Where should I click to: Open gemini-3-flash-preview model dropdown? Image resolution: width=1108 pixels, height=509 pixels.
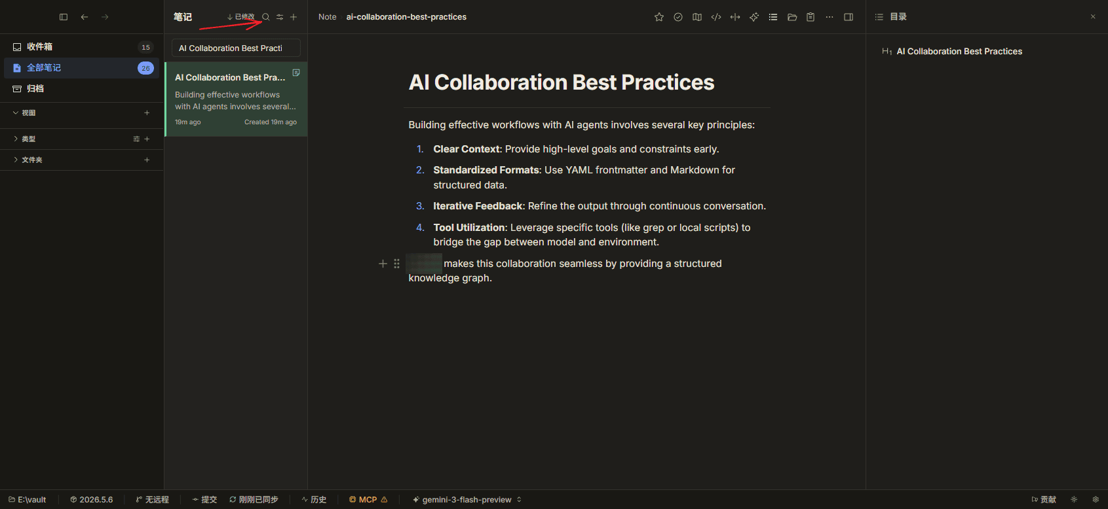467,499
